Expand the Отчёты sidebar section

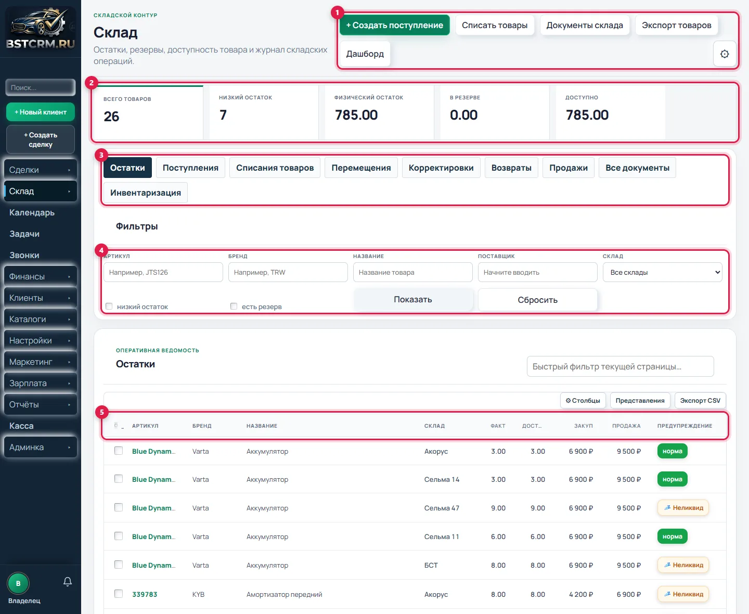coord(40,404)
